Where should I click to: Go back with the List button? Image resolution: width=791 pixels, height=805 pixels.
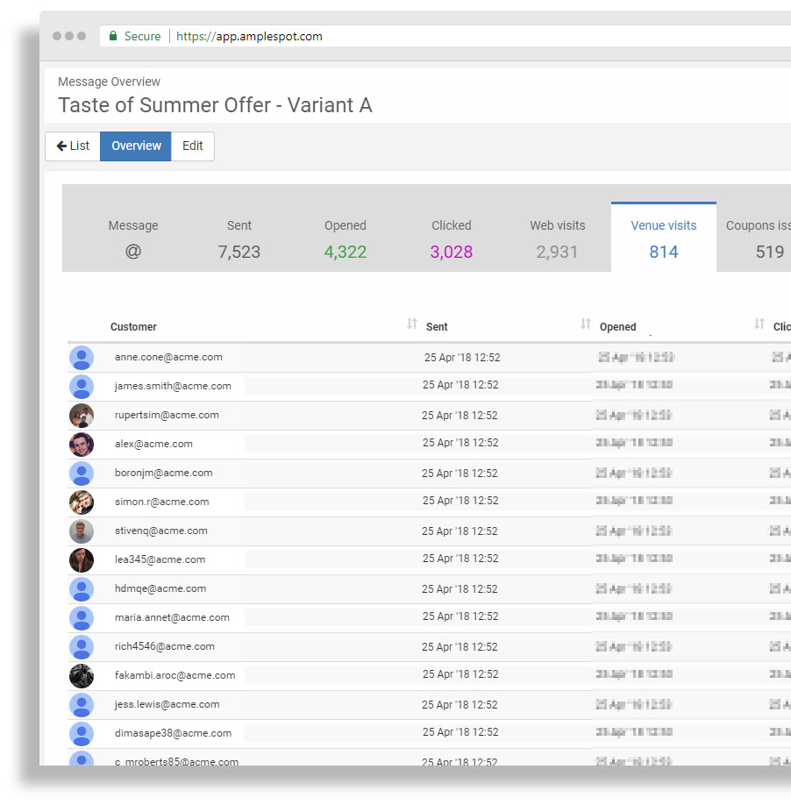click(73, 146)
